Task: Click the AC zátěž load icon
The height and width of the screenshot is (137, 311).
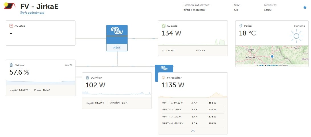Action: 163,26
